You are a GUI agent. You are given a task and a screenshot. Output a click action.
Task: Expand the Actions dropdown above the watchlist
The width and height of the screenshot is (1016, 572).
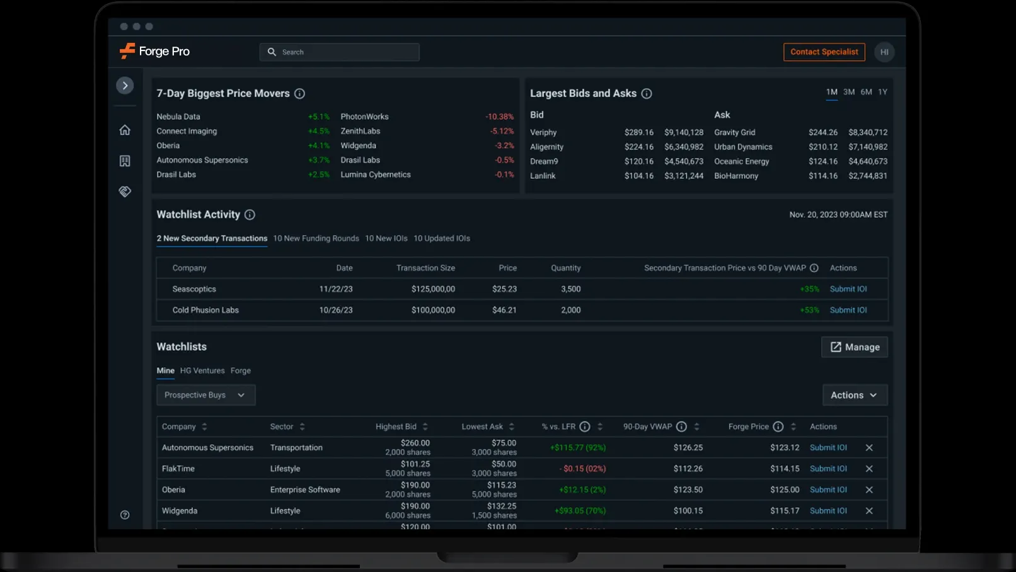855,395
